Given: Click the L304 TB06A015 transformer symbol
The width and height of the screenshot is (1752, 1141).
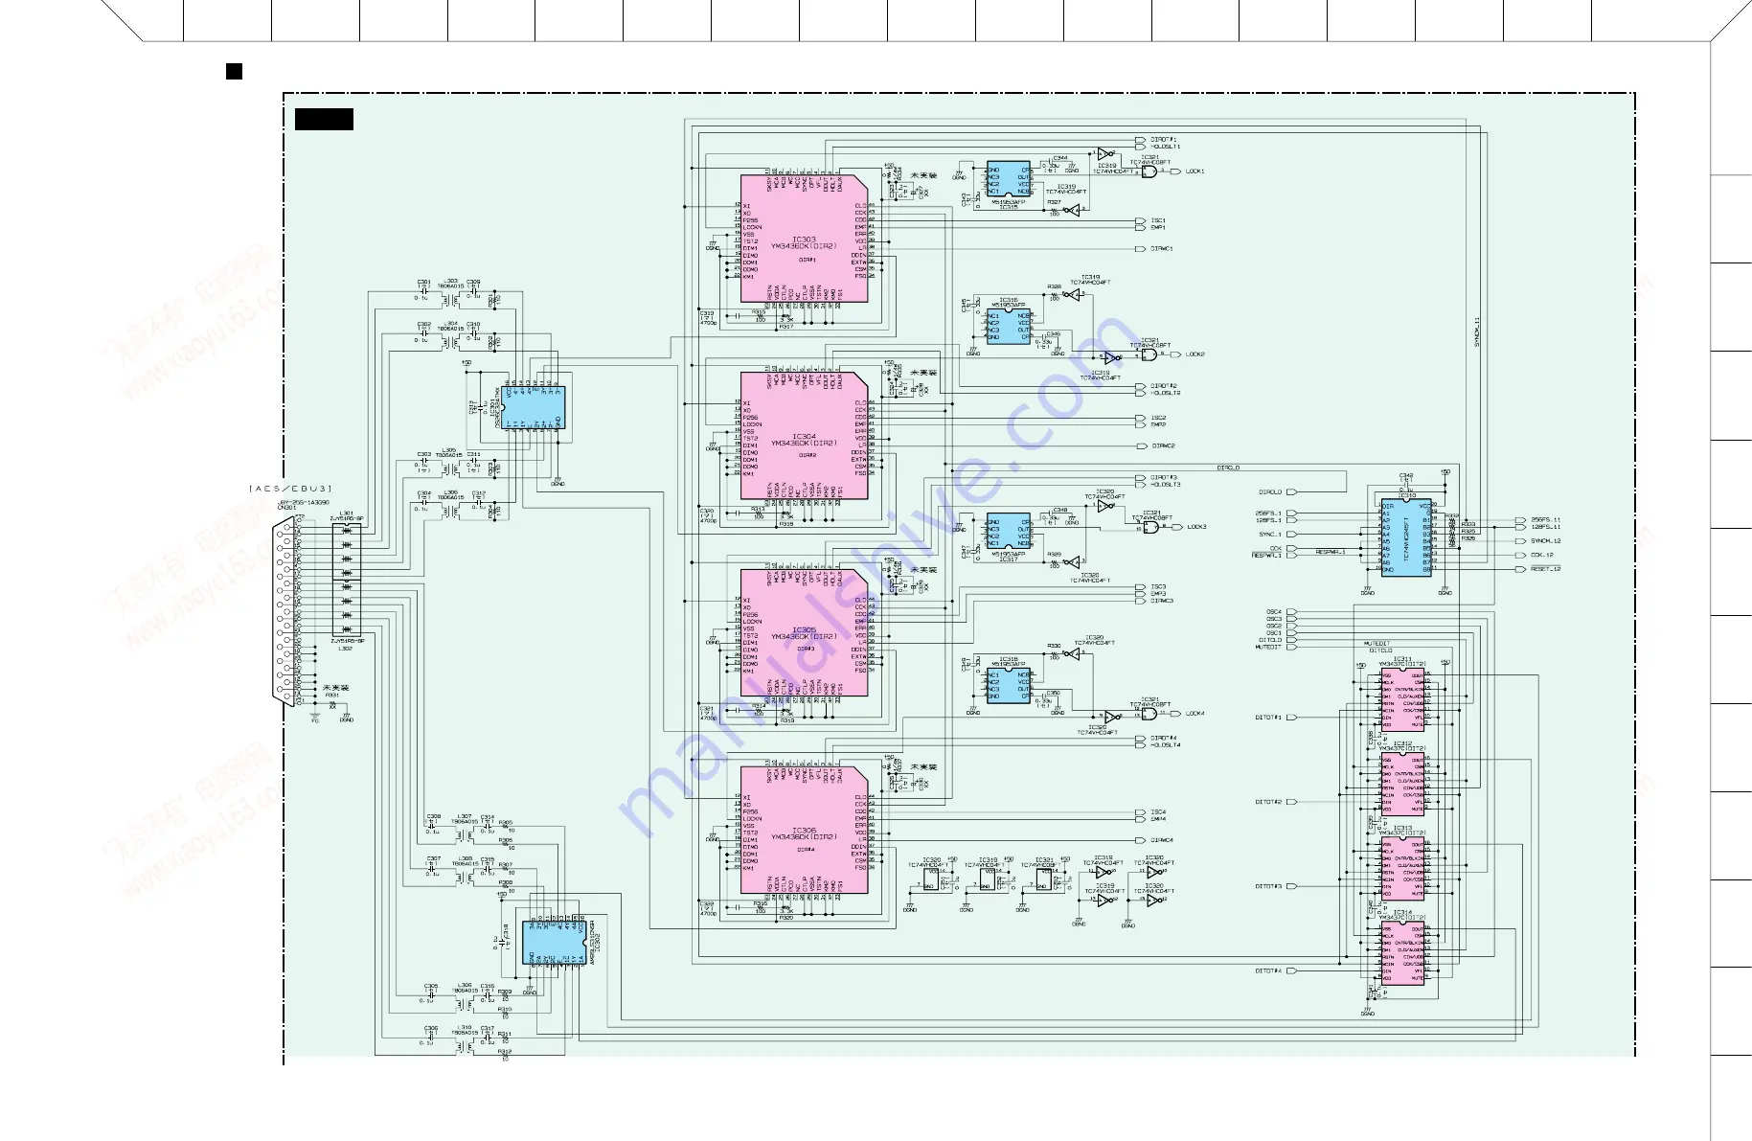Looking at the screenshot, I should (449, 340).
